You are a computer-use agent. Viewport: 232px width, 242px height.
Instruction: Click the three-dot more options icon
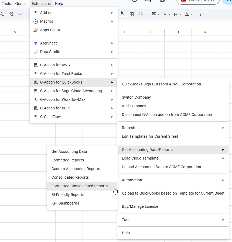(x=201, y=14)
